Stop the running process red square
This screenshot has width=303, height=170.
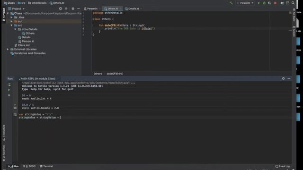(x=275, y=3)
